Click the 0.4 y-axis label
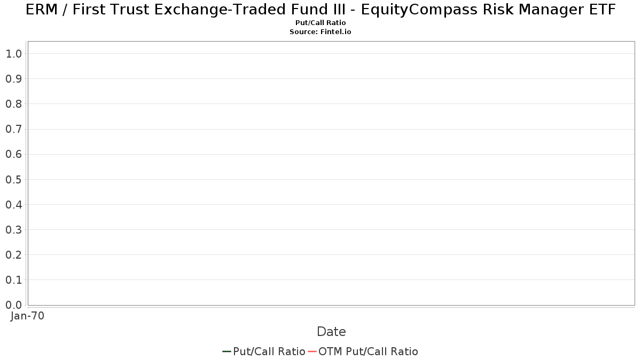Image resolution: width=641 pixels, height=360 pixels. coord(14,204)
